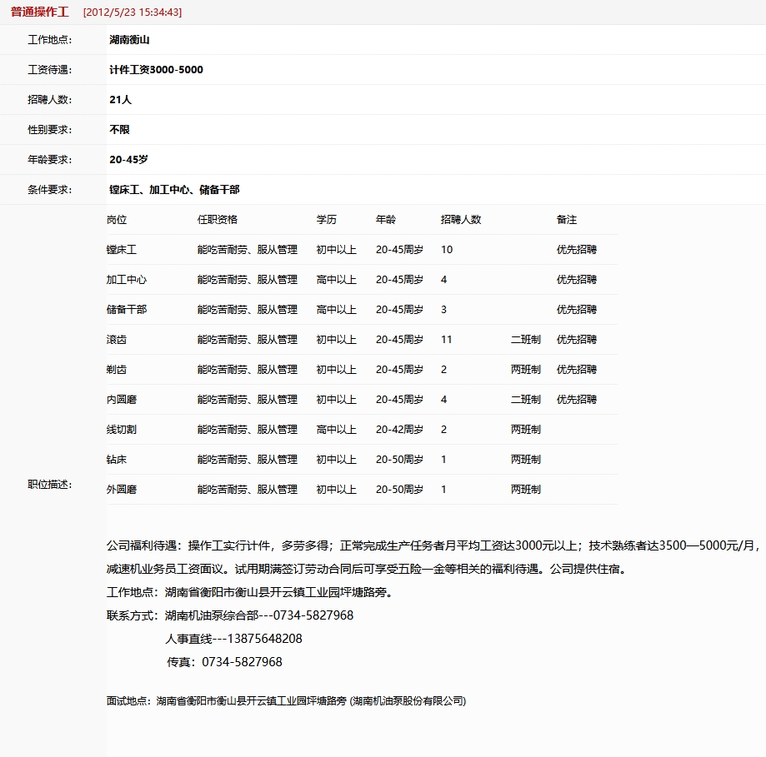This screenshot has height=757, width=766.
Task: Click the 镗床工、加工中心、储备干部 requirement text
Action: point(174,190)
